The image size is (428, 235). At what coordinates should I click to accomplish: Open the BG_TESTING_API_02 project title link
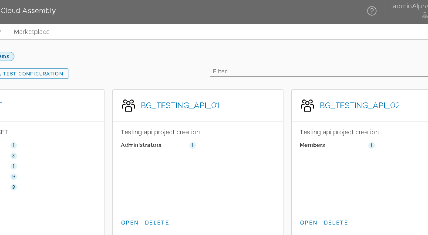(x=360, y=106)
